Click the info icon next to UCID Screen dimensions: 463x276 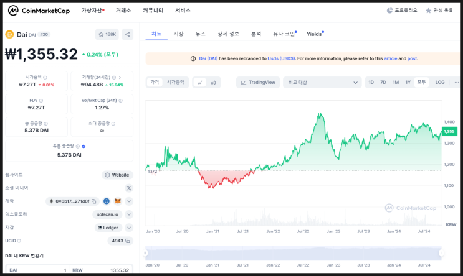click(x=19, y=241)
